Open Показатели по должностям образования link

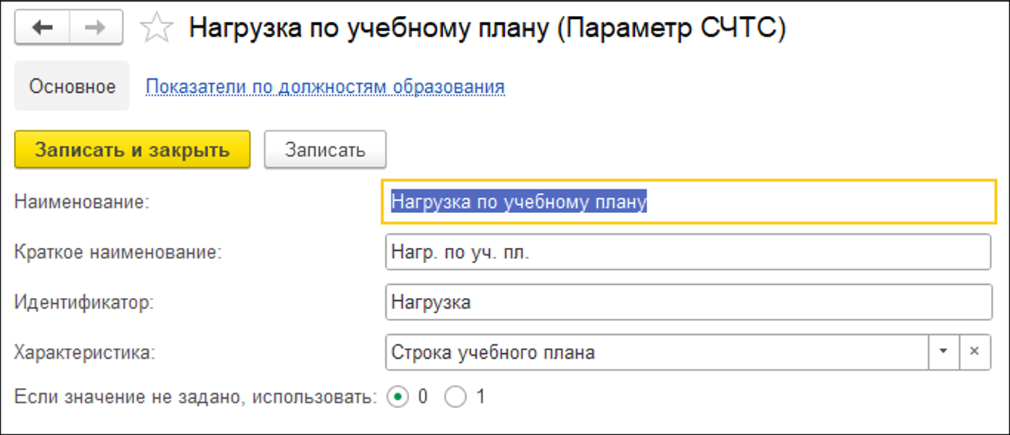pos(325,87)
